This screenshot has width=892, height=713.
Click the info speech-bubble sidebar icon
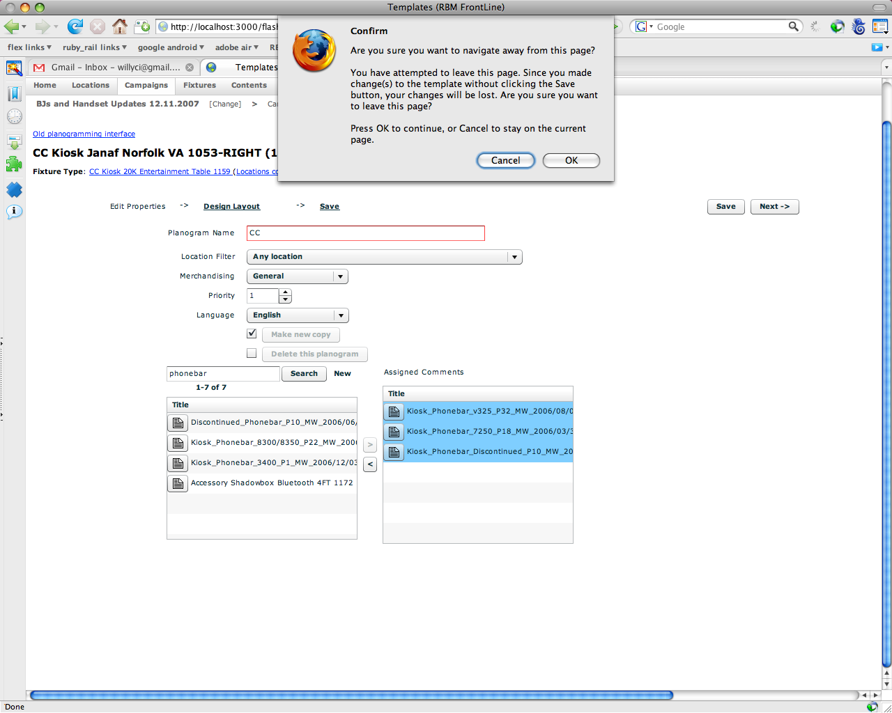pyautogui.click(x=14, y=212)
